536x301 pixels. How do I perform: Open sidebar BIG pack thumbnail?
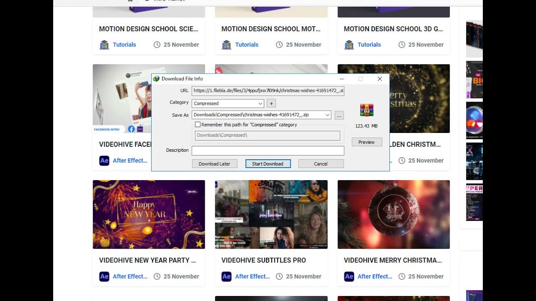click(x=474, y=79)
